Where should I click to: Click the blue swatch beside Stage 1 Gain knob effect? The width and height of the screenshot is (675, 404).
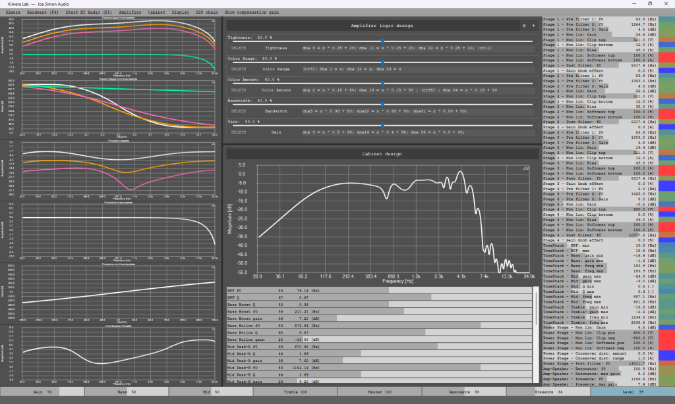[666, 69]
